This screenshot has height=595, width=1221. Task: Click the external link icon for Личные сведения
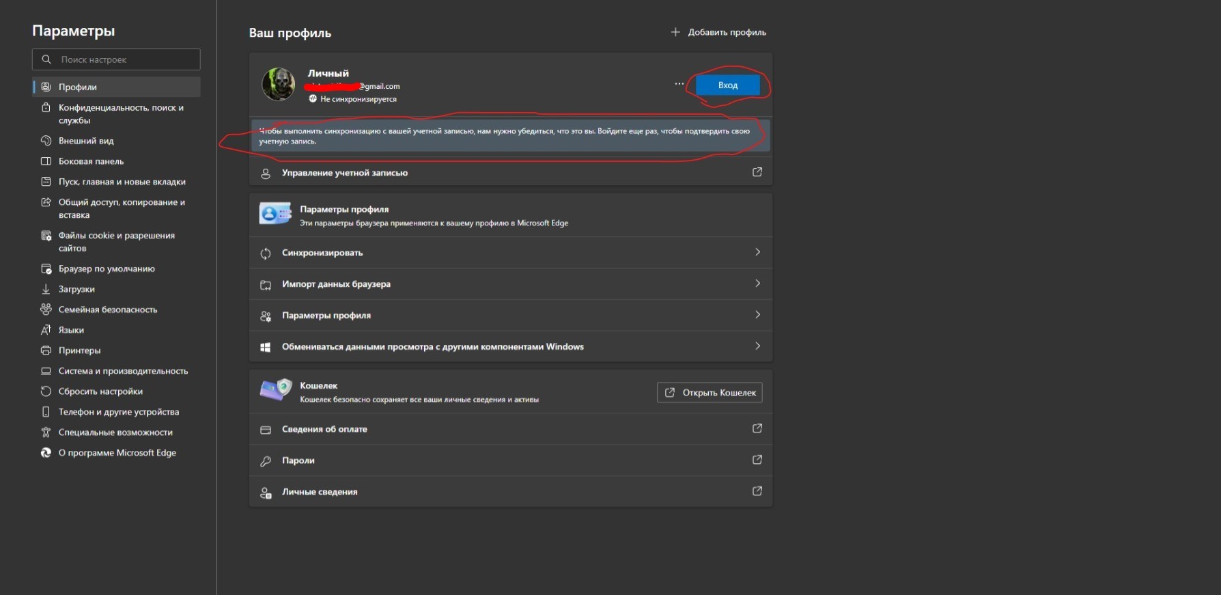click(x=757, y=491)
